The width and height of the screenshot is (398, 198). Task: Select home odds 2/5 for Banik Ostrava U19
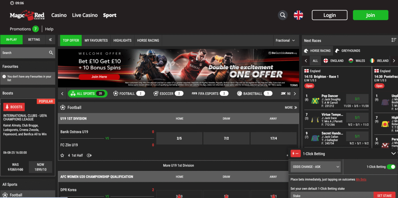pos(179,138)
